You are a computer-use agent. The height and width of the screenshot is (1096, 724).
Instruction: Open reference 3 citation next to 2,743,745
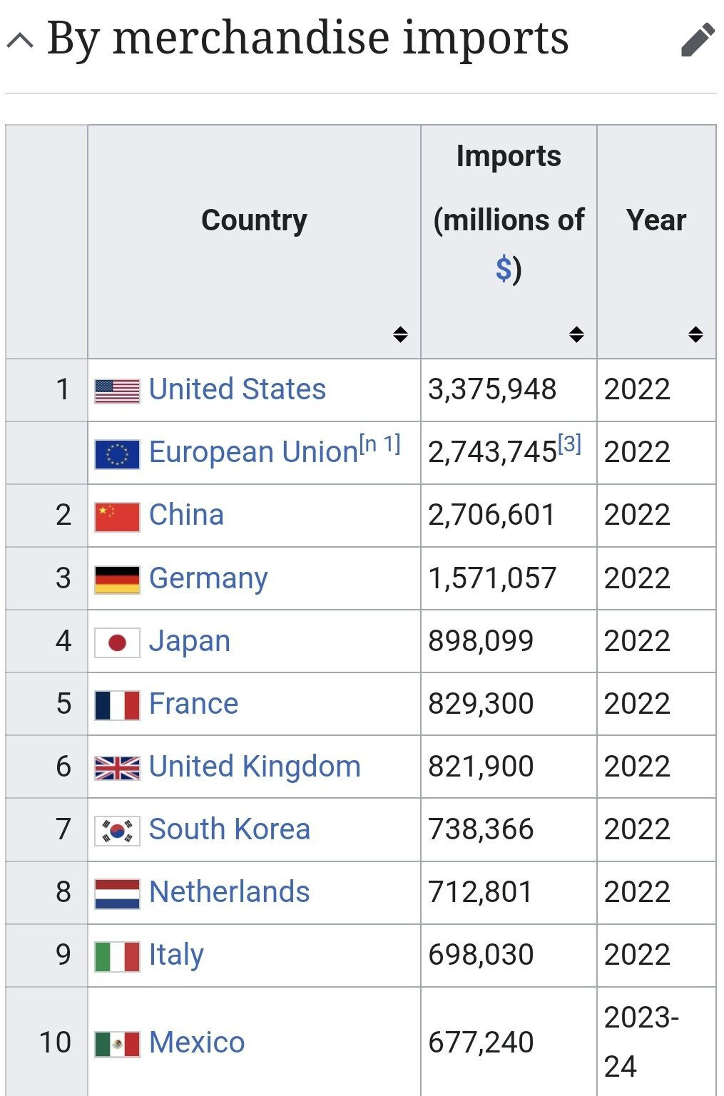coord(569,444)
